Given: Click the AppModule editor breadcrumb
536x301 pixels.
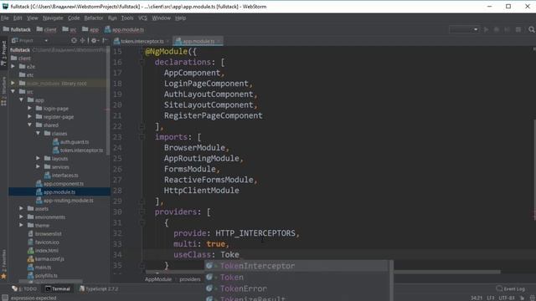Looking at the screenshot, I should click(158, 279).
